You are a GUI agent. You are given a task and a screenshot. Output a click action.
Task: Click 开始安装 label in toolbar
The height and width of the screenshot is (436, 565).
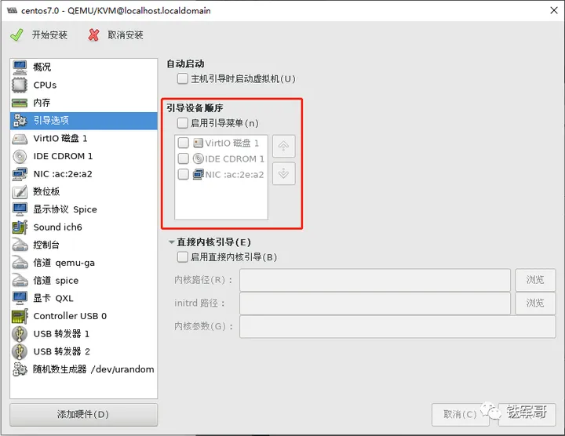(x=49, y=35)
